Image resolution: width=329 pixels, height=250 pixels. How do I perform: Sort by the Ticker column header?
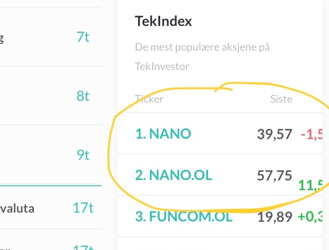149,99
